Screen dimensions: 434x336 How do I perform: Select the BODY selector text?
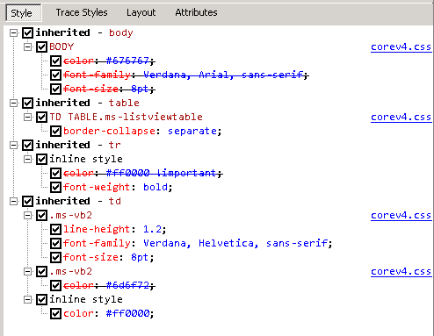pyautogui.click(x=61, y=46)
